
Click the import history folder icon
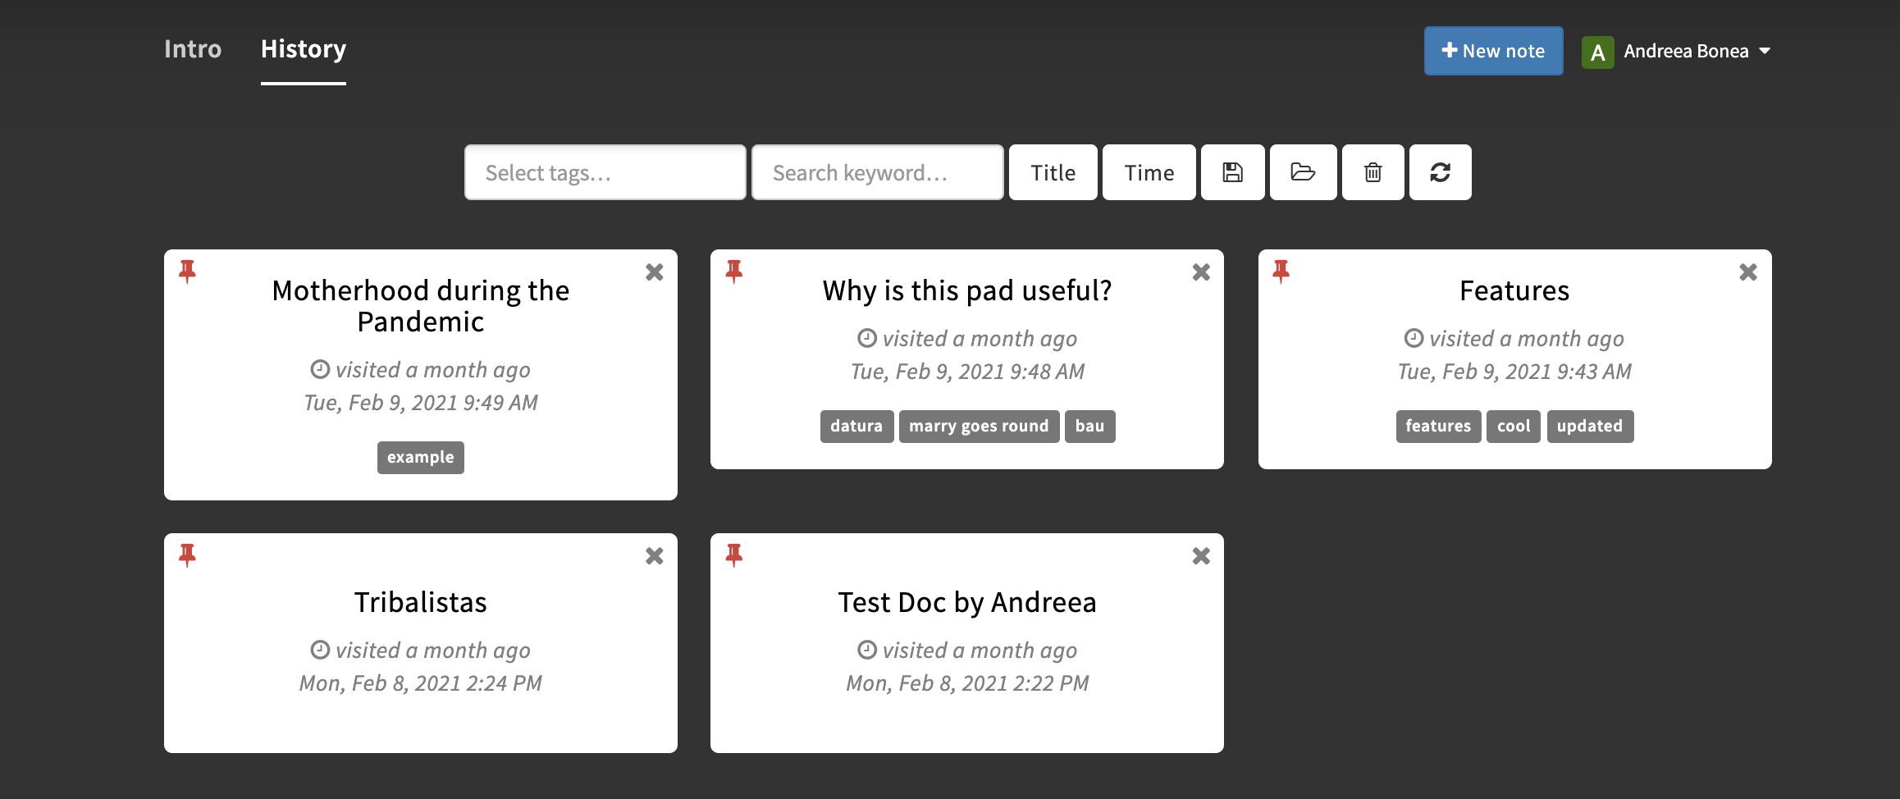[1303, 172]
